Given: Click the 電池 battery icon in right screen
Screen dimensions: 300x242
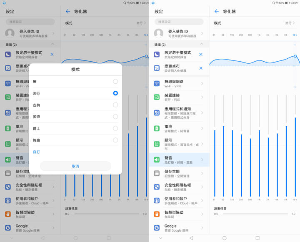Looking at the screenshot, I should (157, 128).
